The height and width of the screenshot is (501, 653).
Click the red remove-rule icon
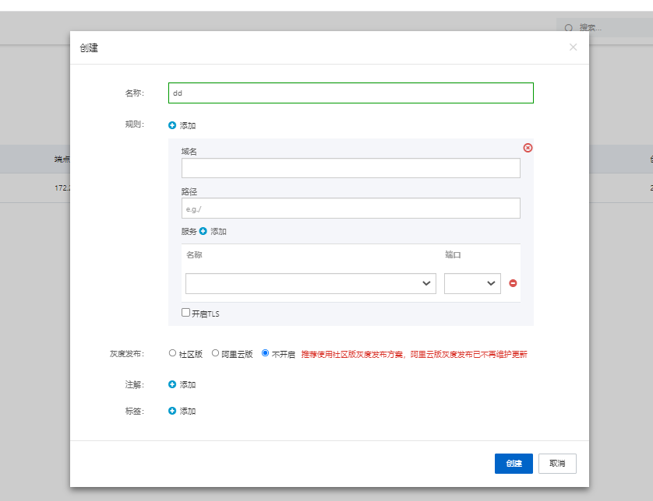[528, 148]
